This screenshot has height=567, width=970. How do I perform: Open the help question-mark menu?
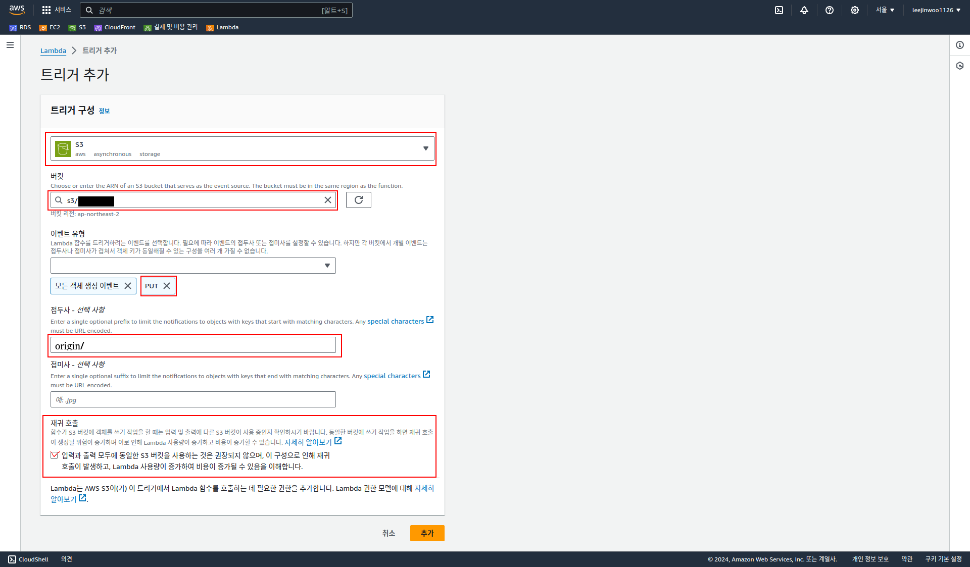pos(830,10)
